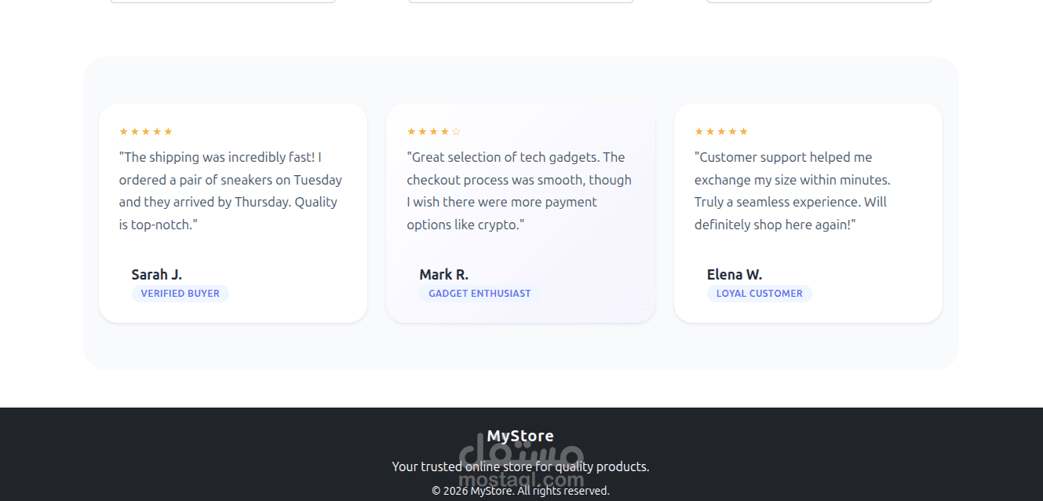Click the 2026 copyright notice in footer

(x=520, y=491)
